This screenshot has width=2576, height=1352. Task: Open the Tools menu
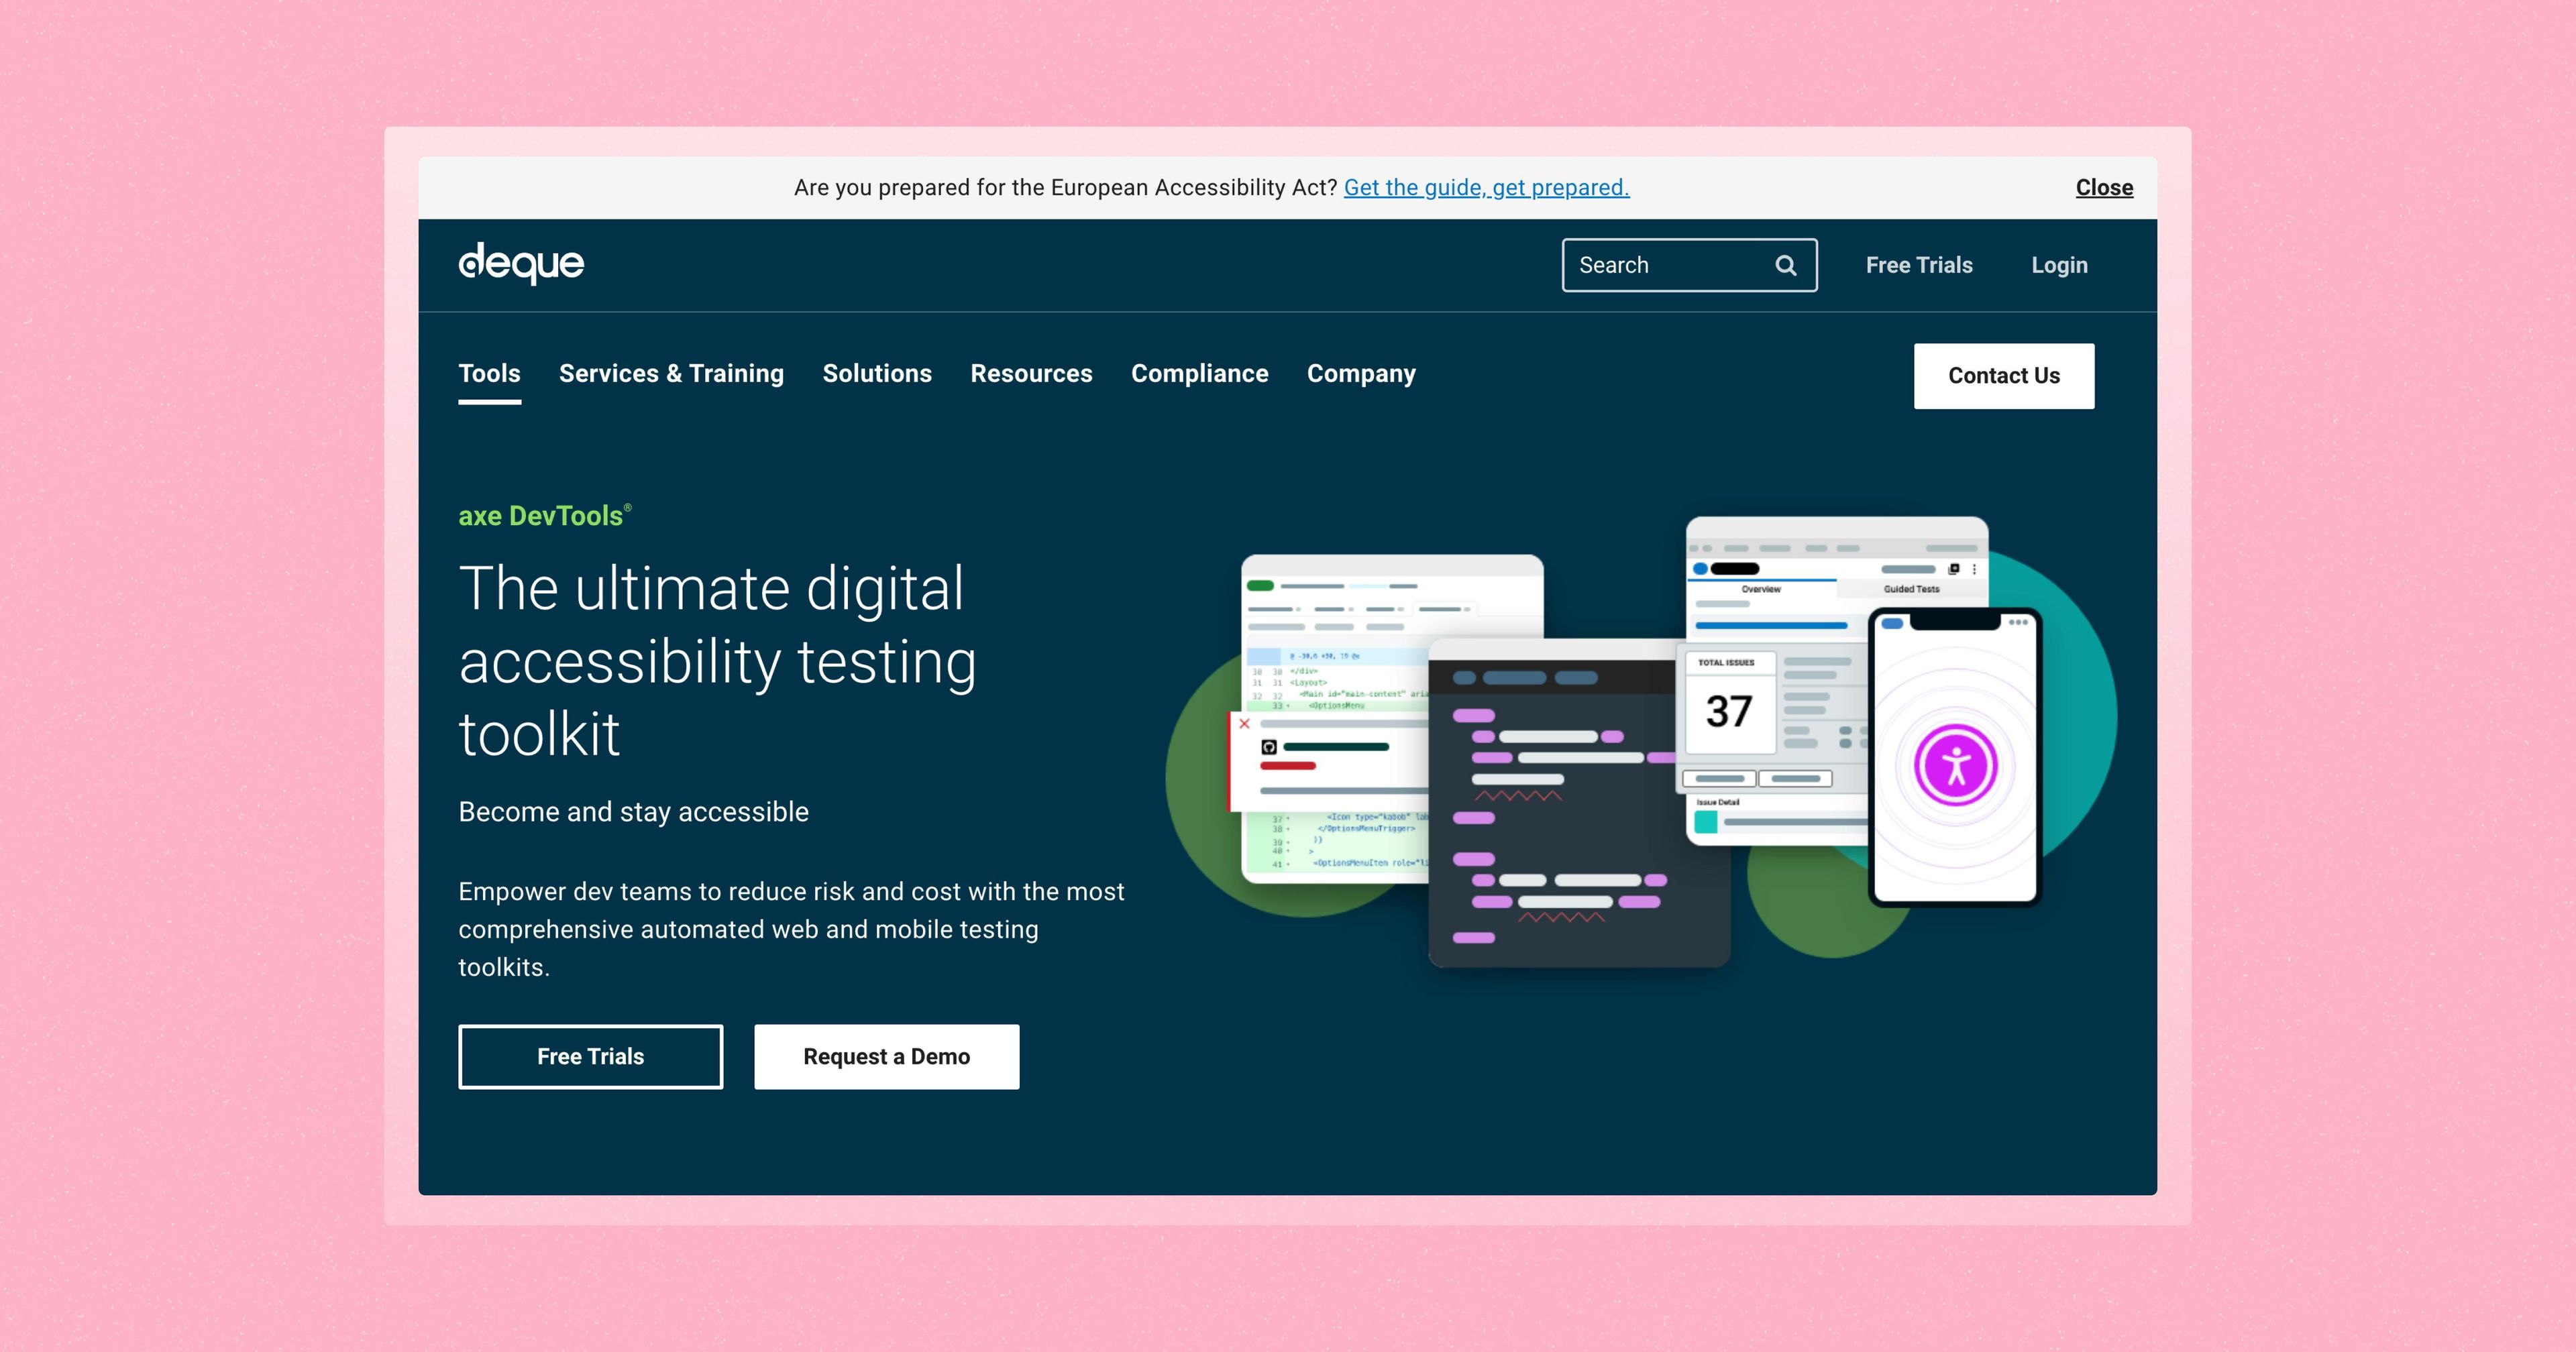coord(489,373)
